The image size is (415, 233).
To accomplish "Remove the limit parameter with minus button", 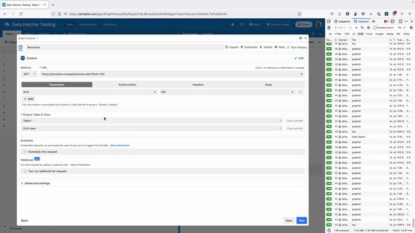I will (x=300, y=92).
